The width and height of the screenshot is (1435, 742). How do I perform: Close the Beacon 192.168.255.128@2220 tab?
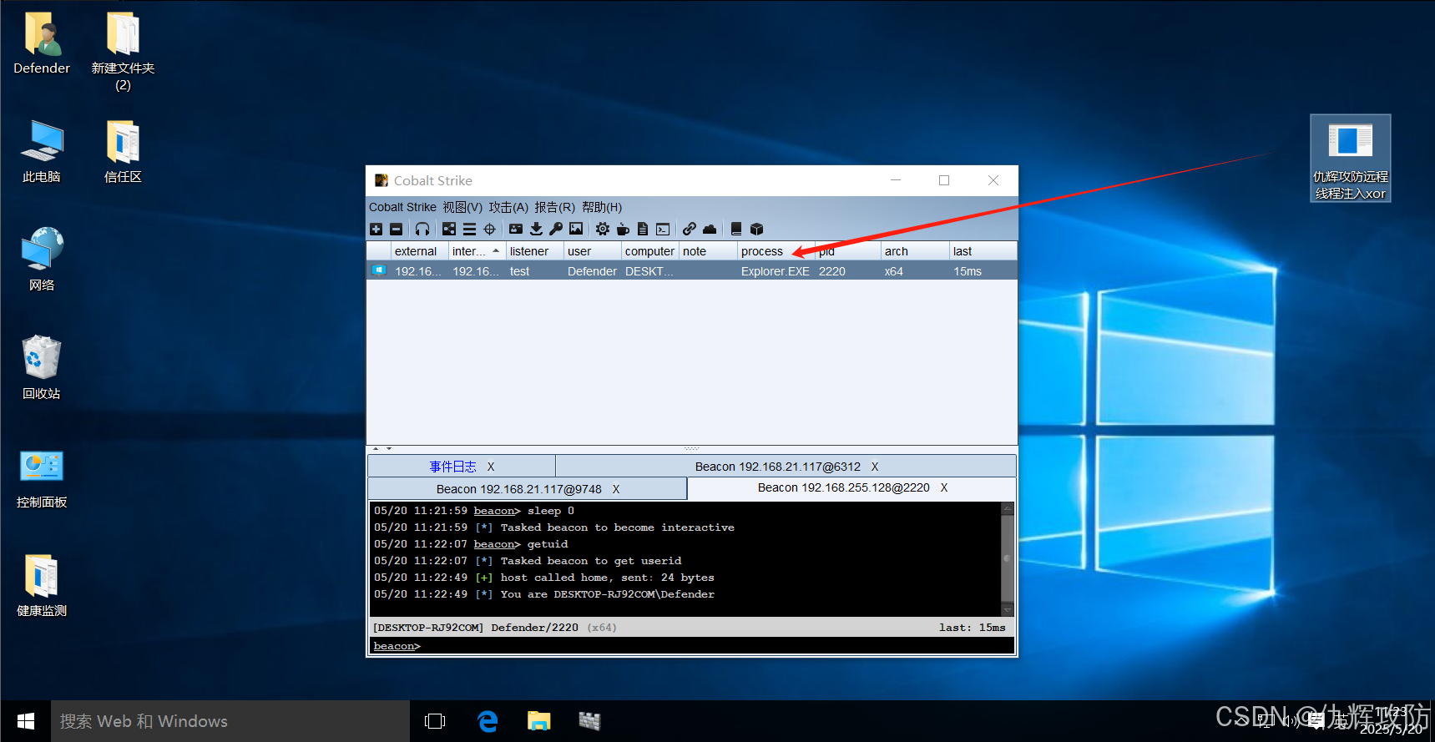click(944, 487)
